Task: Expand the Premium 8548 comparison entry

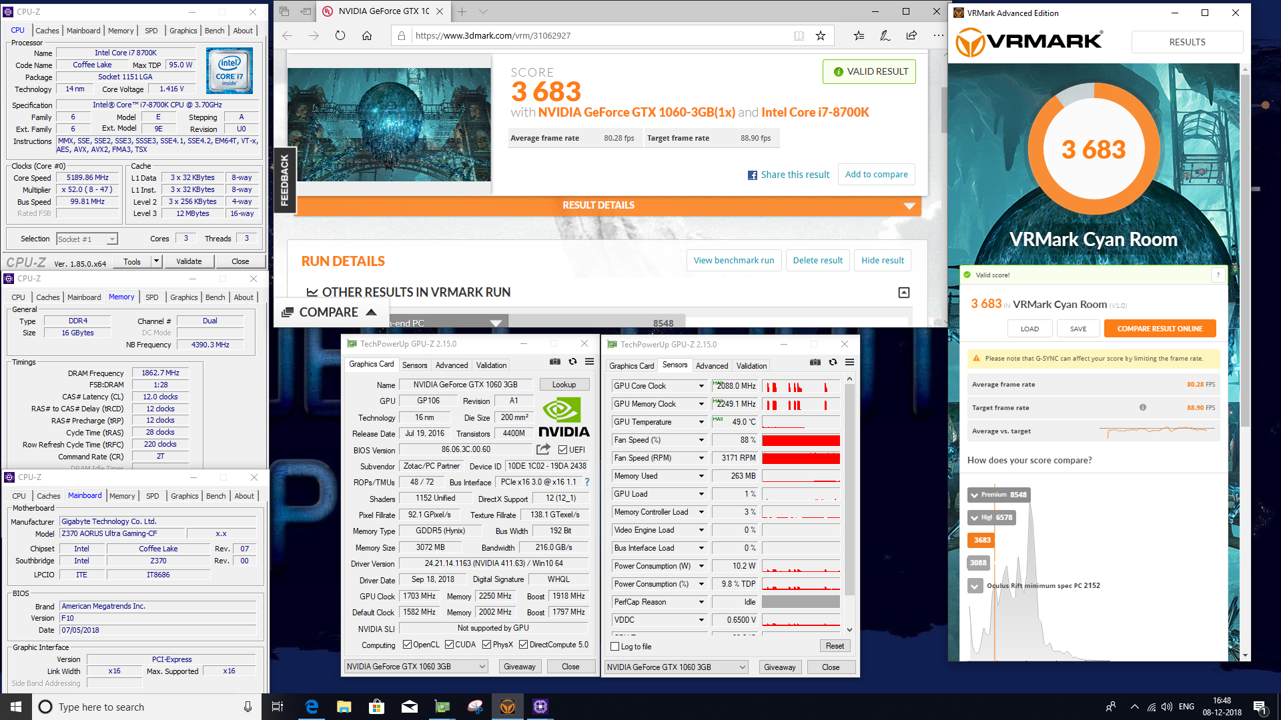Action: pyautogui.click(x=999, y=495)
